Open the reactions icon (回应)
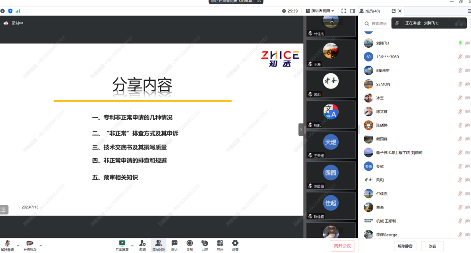 point(205,244)
